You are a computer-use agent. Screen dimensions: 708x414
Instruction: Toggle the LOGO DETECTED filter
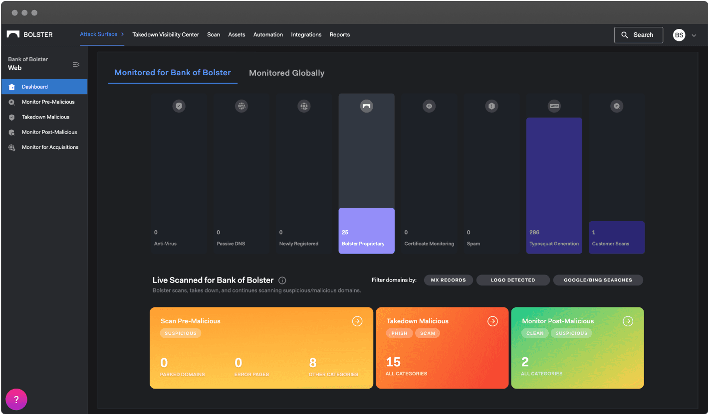click(x=513, y=280)
